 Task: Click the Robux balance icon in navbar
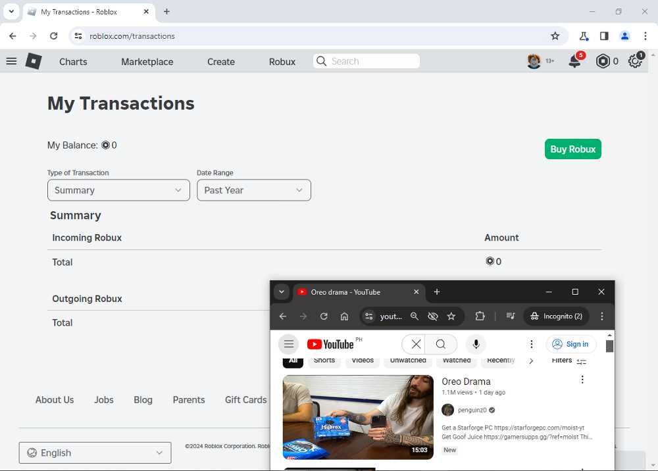[x=603, y=61]
